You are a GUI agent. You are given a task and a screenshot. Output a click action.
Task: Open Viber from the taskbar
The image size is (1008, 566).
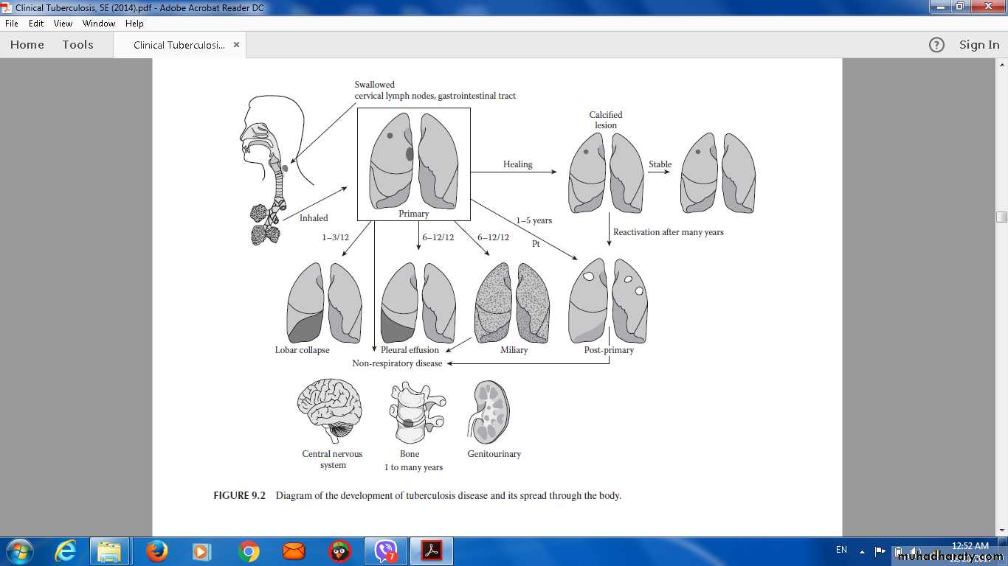(x=386, y=551)
